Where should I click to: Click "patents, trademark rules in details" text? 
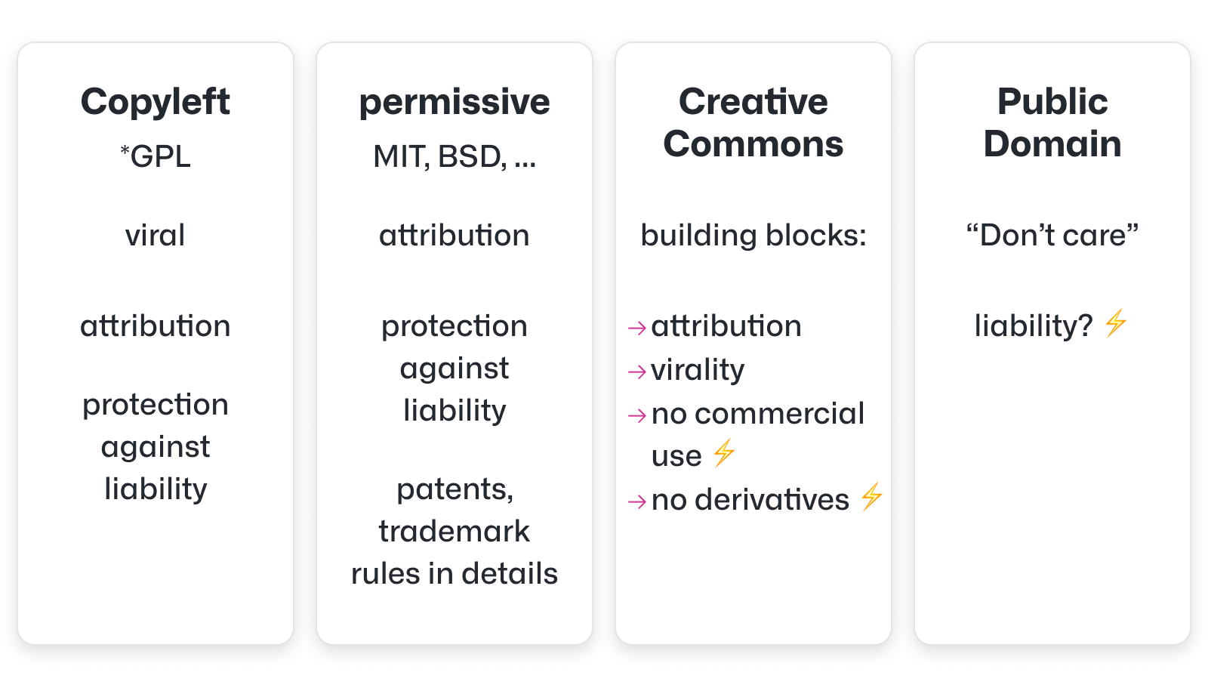(x=455, y=531)
